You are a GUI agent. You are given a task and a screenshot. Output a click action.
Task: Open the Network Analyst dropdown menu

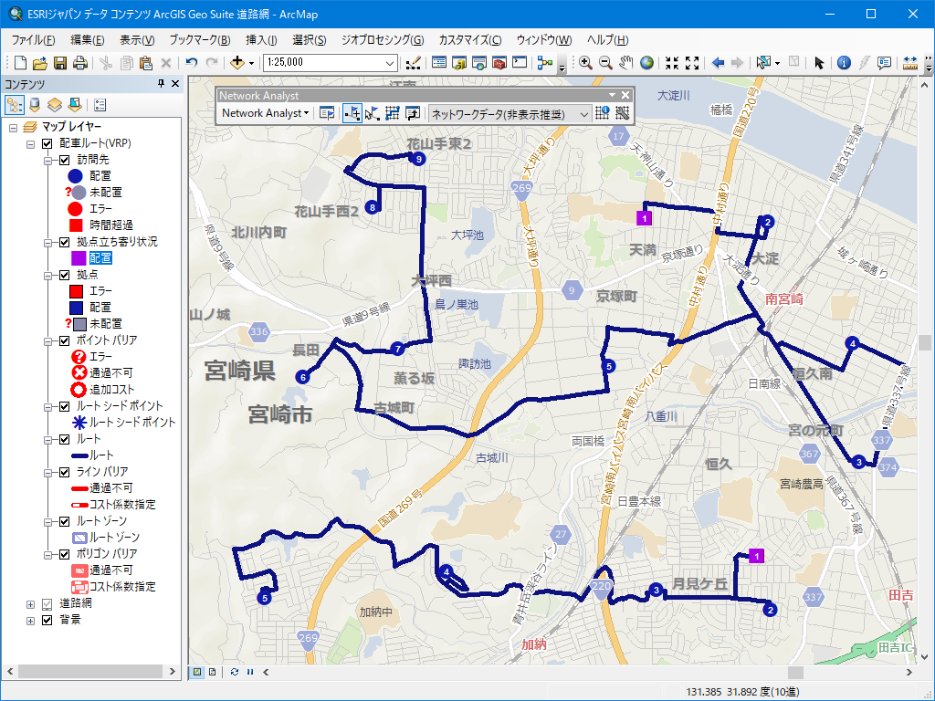coord(265,113)
